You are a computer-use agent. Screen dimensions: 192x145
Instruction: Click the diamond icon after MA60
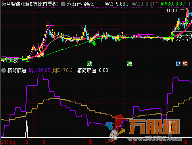coord(184,4)
